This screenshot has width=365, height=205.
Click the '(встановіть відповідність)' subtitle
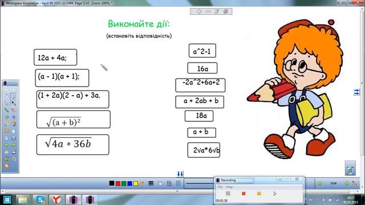139,36
